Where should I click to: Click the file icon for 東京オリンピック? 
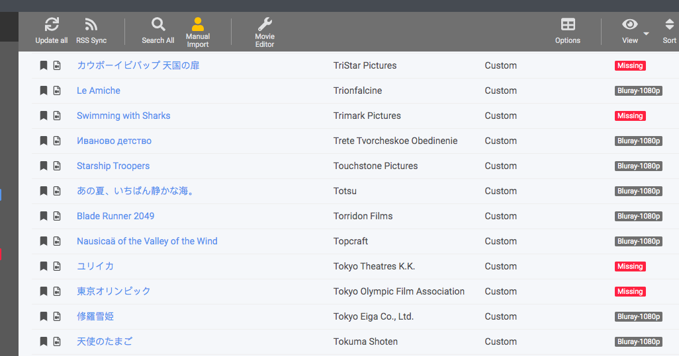[57, 291]
